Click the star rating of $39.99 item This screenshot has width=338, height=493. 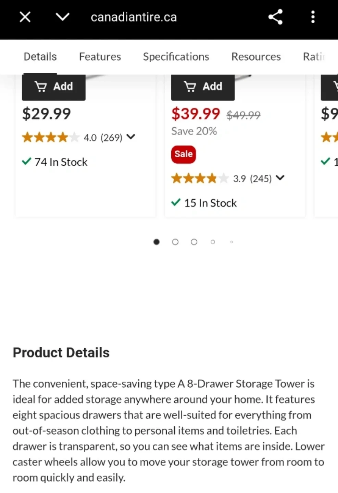pyautogui.click(x=200, y=178)
